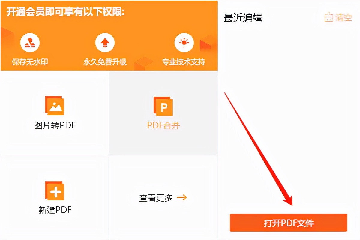360x240 pixels.
Task: Click the 永久免费升级 caption in banner
Action: (x=105, y=62)
